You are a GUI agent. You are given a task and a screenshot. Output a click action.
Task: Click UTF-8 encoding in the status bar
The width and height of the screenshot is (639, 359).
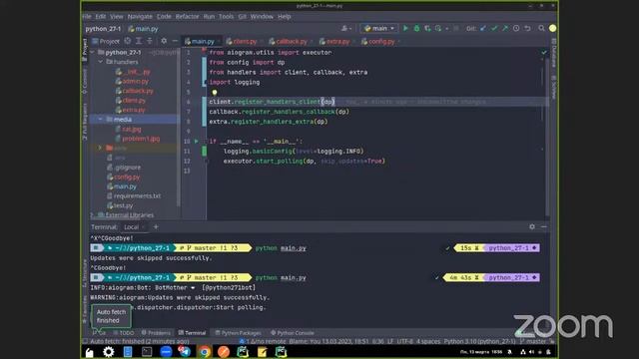(405, 341)
